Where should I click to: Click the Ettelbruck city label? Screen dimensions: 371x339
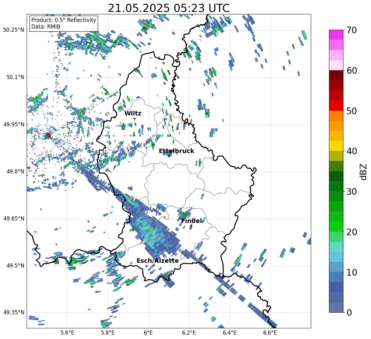pos(176,151)
